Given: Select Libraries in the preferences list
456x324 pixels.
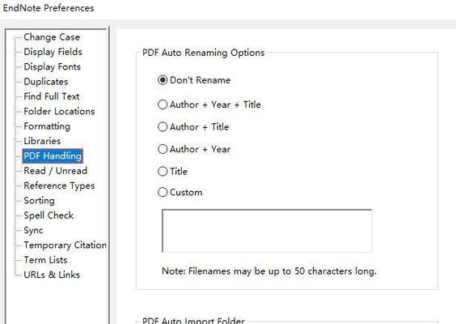Looking at the screenshot, I should [x=42, y=141].
